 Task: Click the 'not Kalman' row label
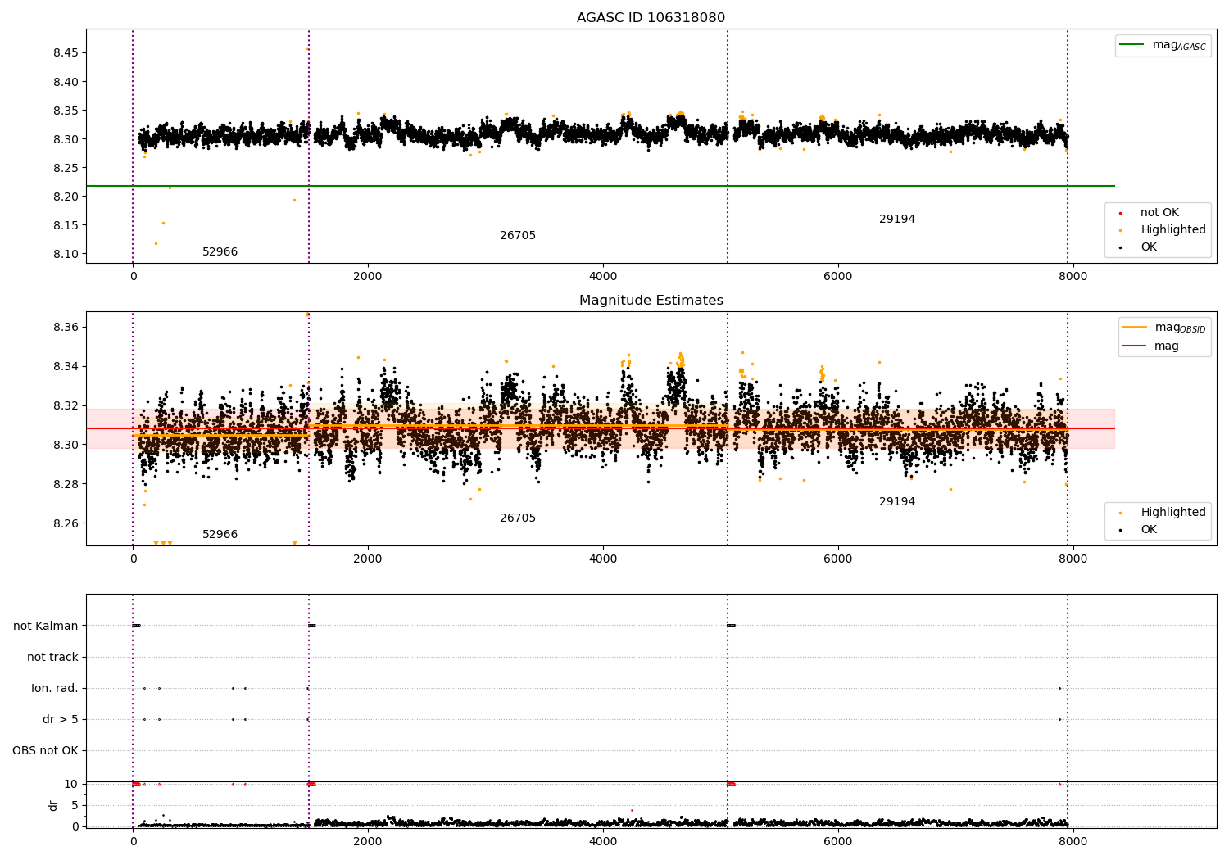(x=46, y=627)
